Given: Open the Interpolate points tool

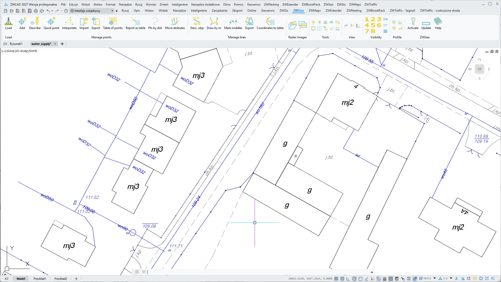Looking at the screenshot, I should click(69, 23).
